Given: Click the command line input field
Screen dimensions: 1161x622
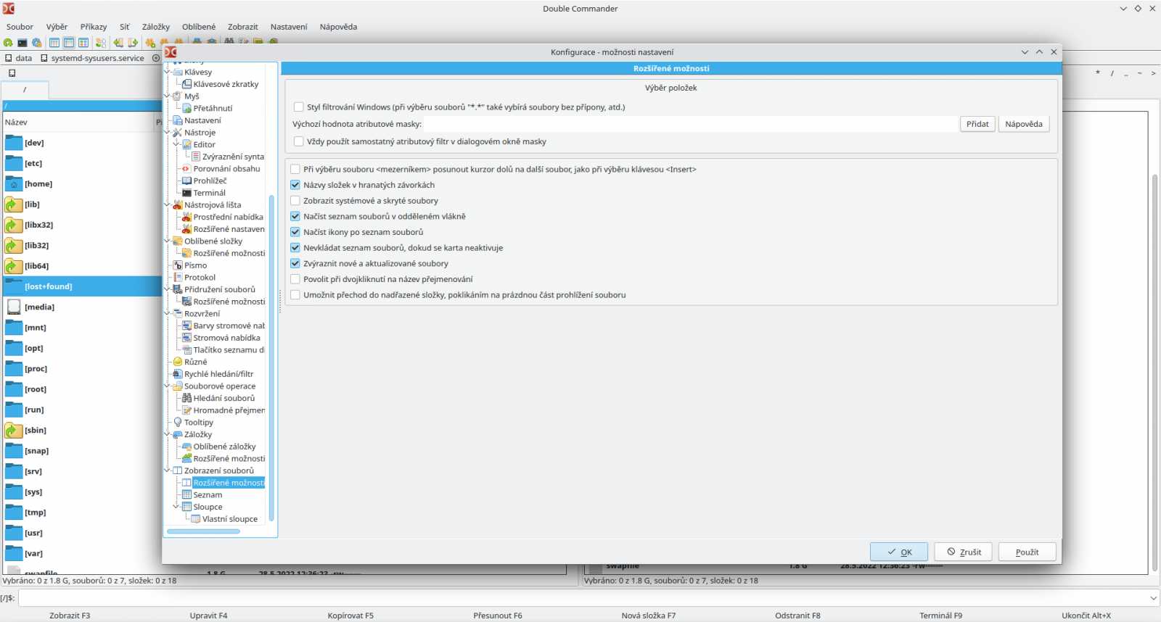Looking at the screenshot, I should (x=588, y=598).
